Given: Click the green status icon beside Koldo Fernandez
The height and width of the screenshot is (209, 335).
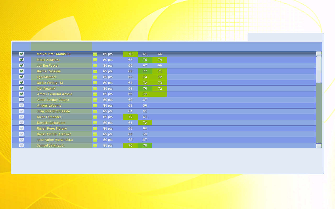Looking at the screenshot, I should [x=95, y=117].
